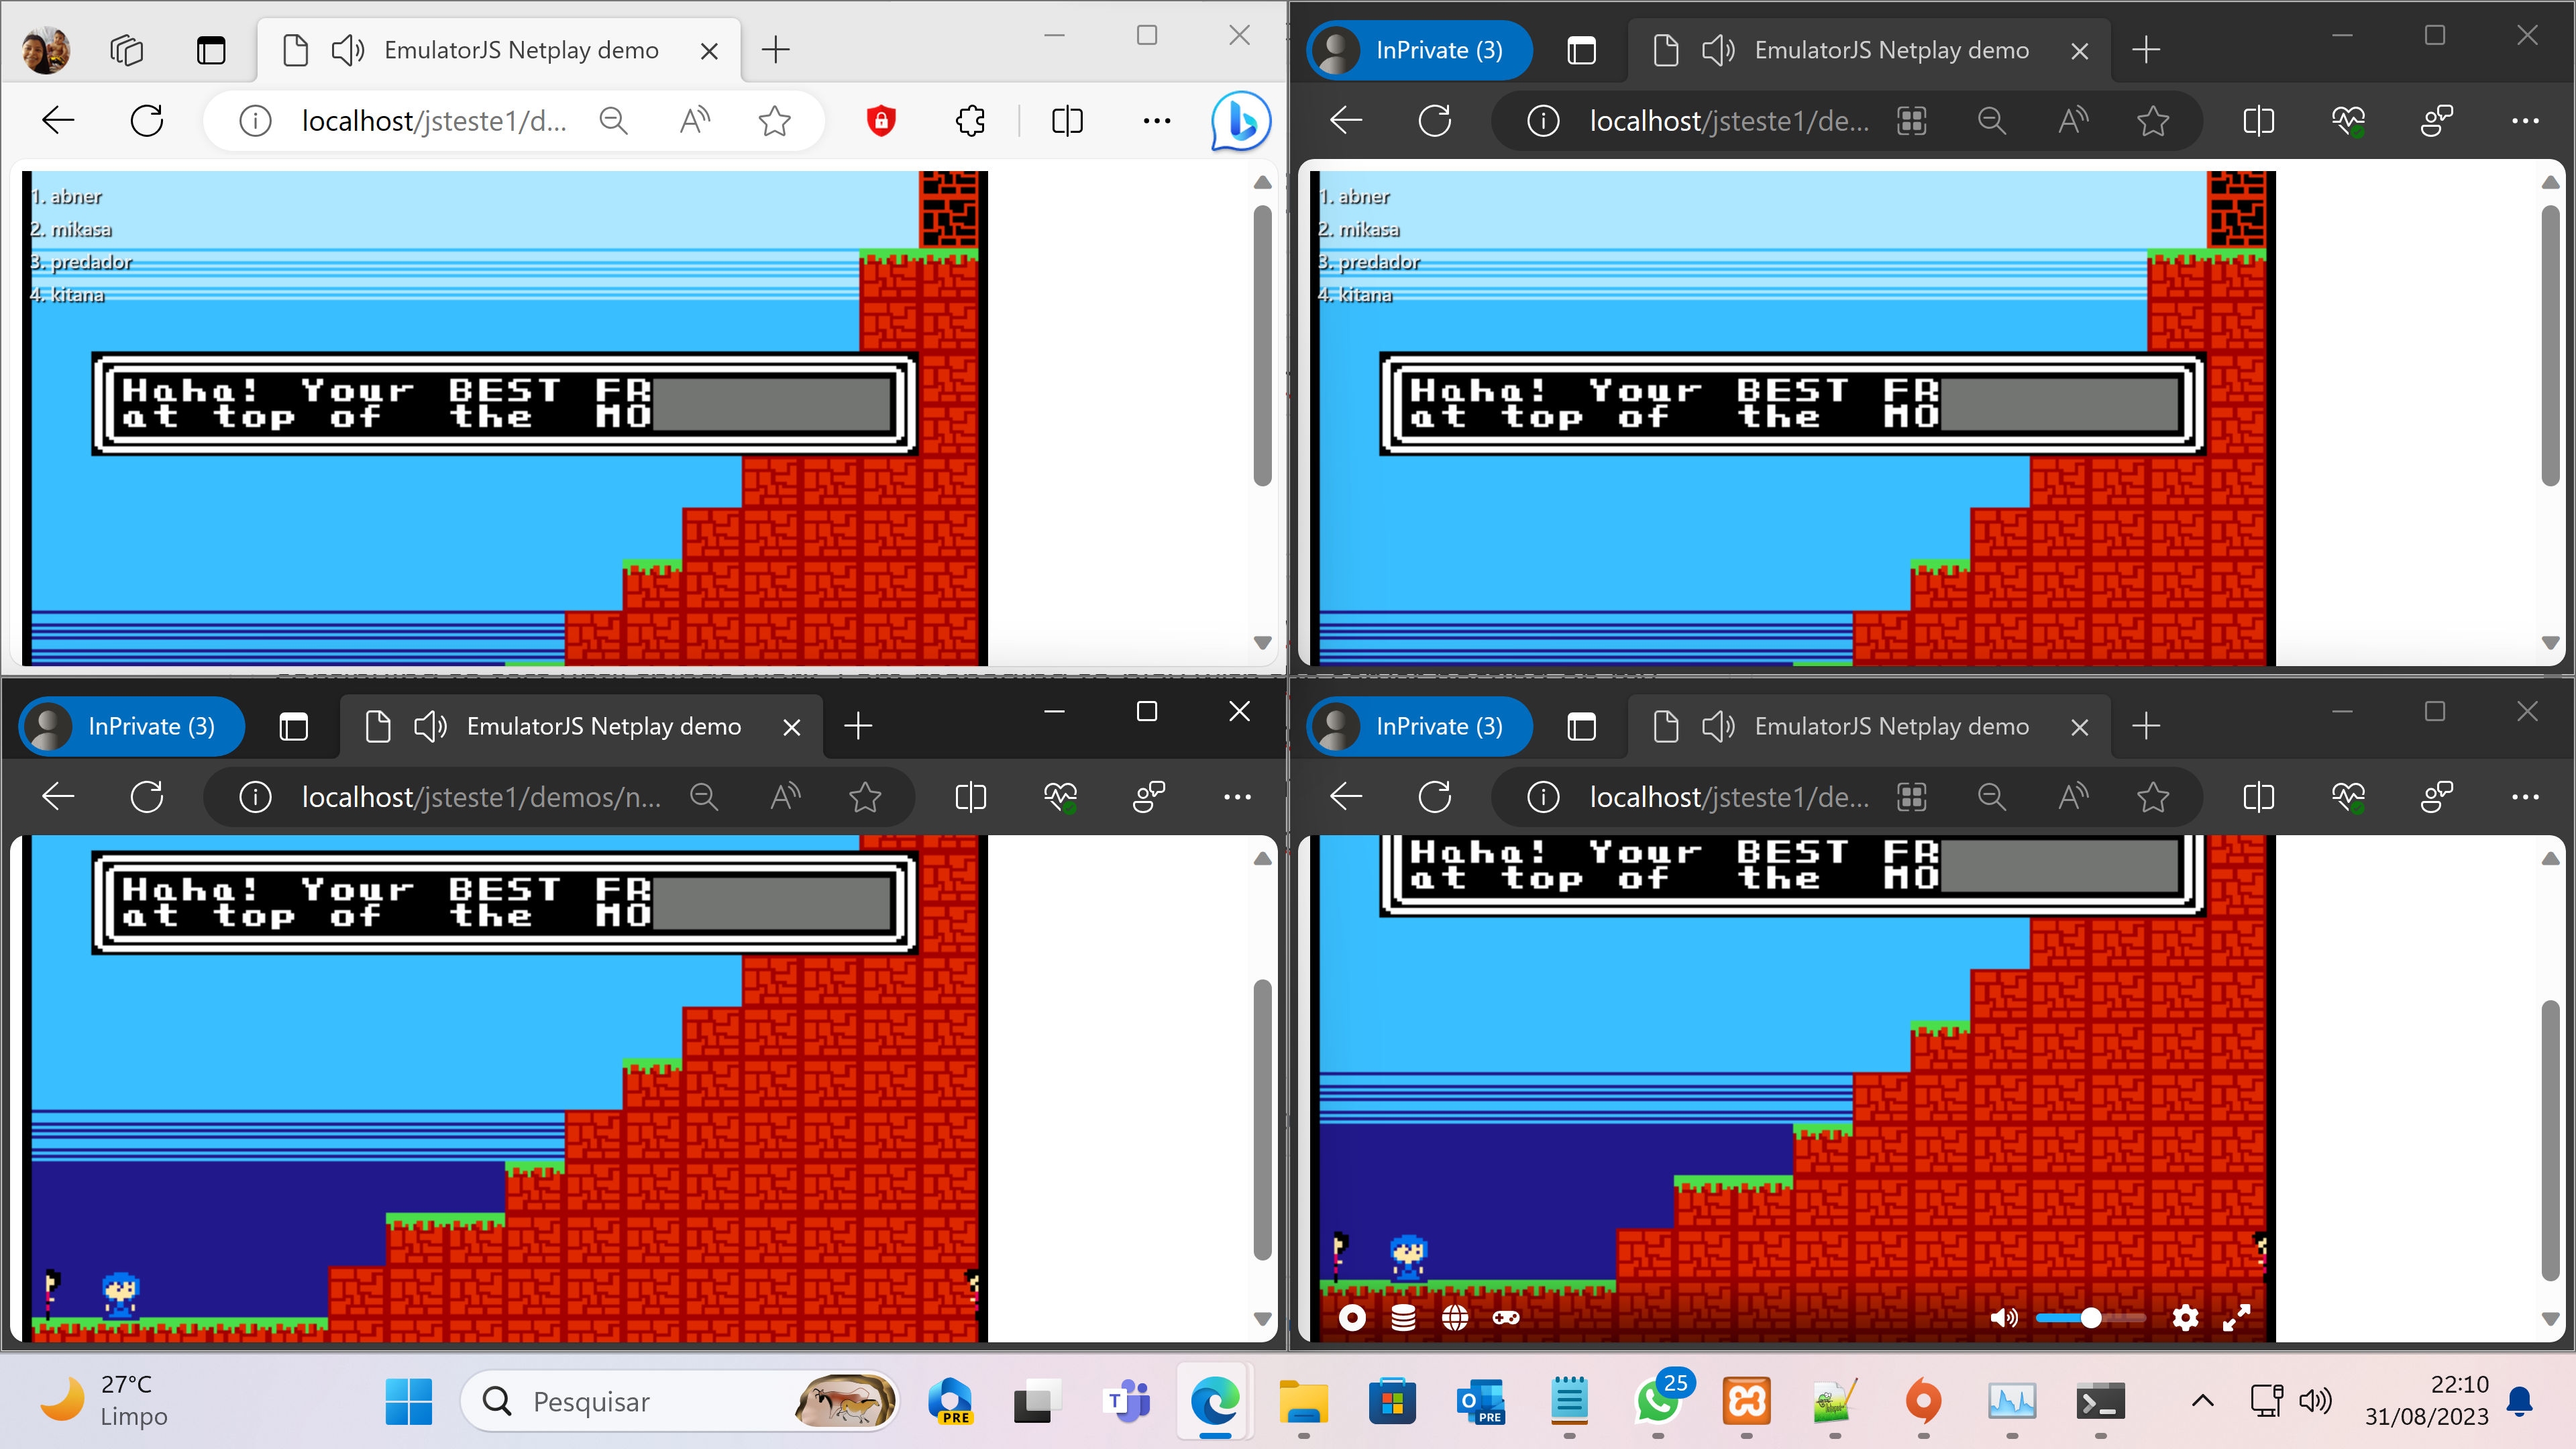Screen dimensions: 2576x1449
Task: Open the netplay globe icon in emulator bar
Action: pyautogui.click(x=1455, y=1318)
